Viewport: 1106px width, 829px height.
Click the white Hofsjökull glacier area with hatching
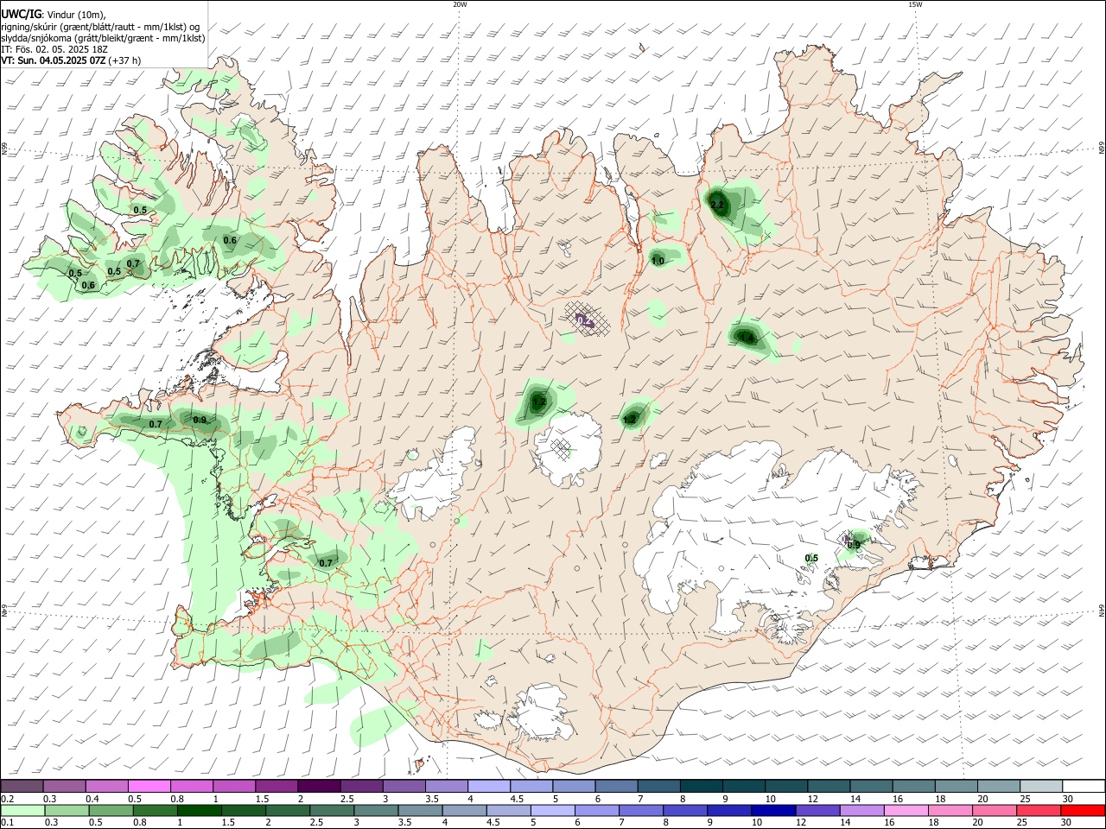click(568, 448)
